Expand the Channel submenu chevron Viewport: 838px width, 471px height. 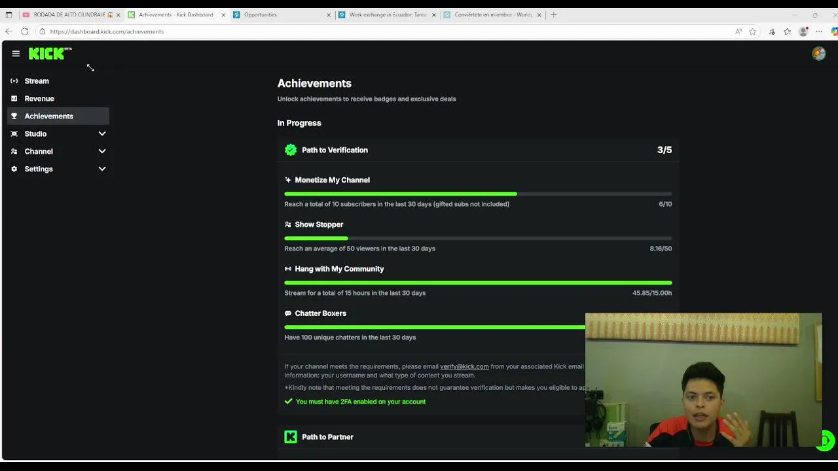[x=102, y=151]
